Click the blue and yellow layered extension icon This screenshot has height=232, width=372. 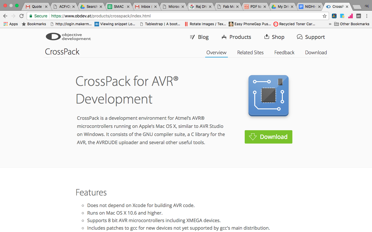(342, 16)
